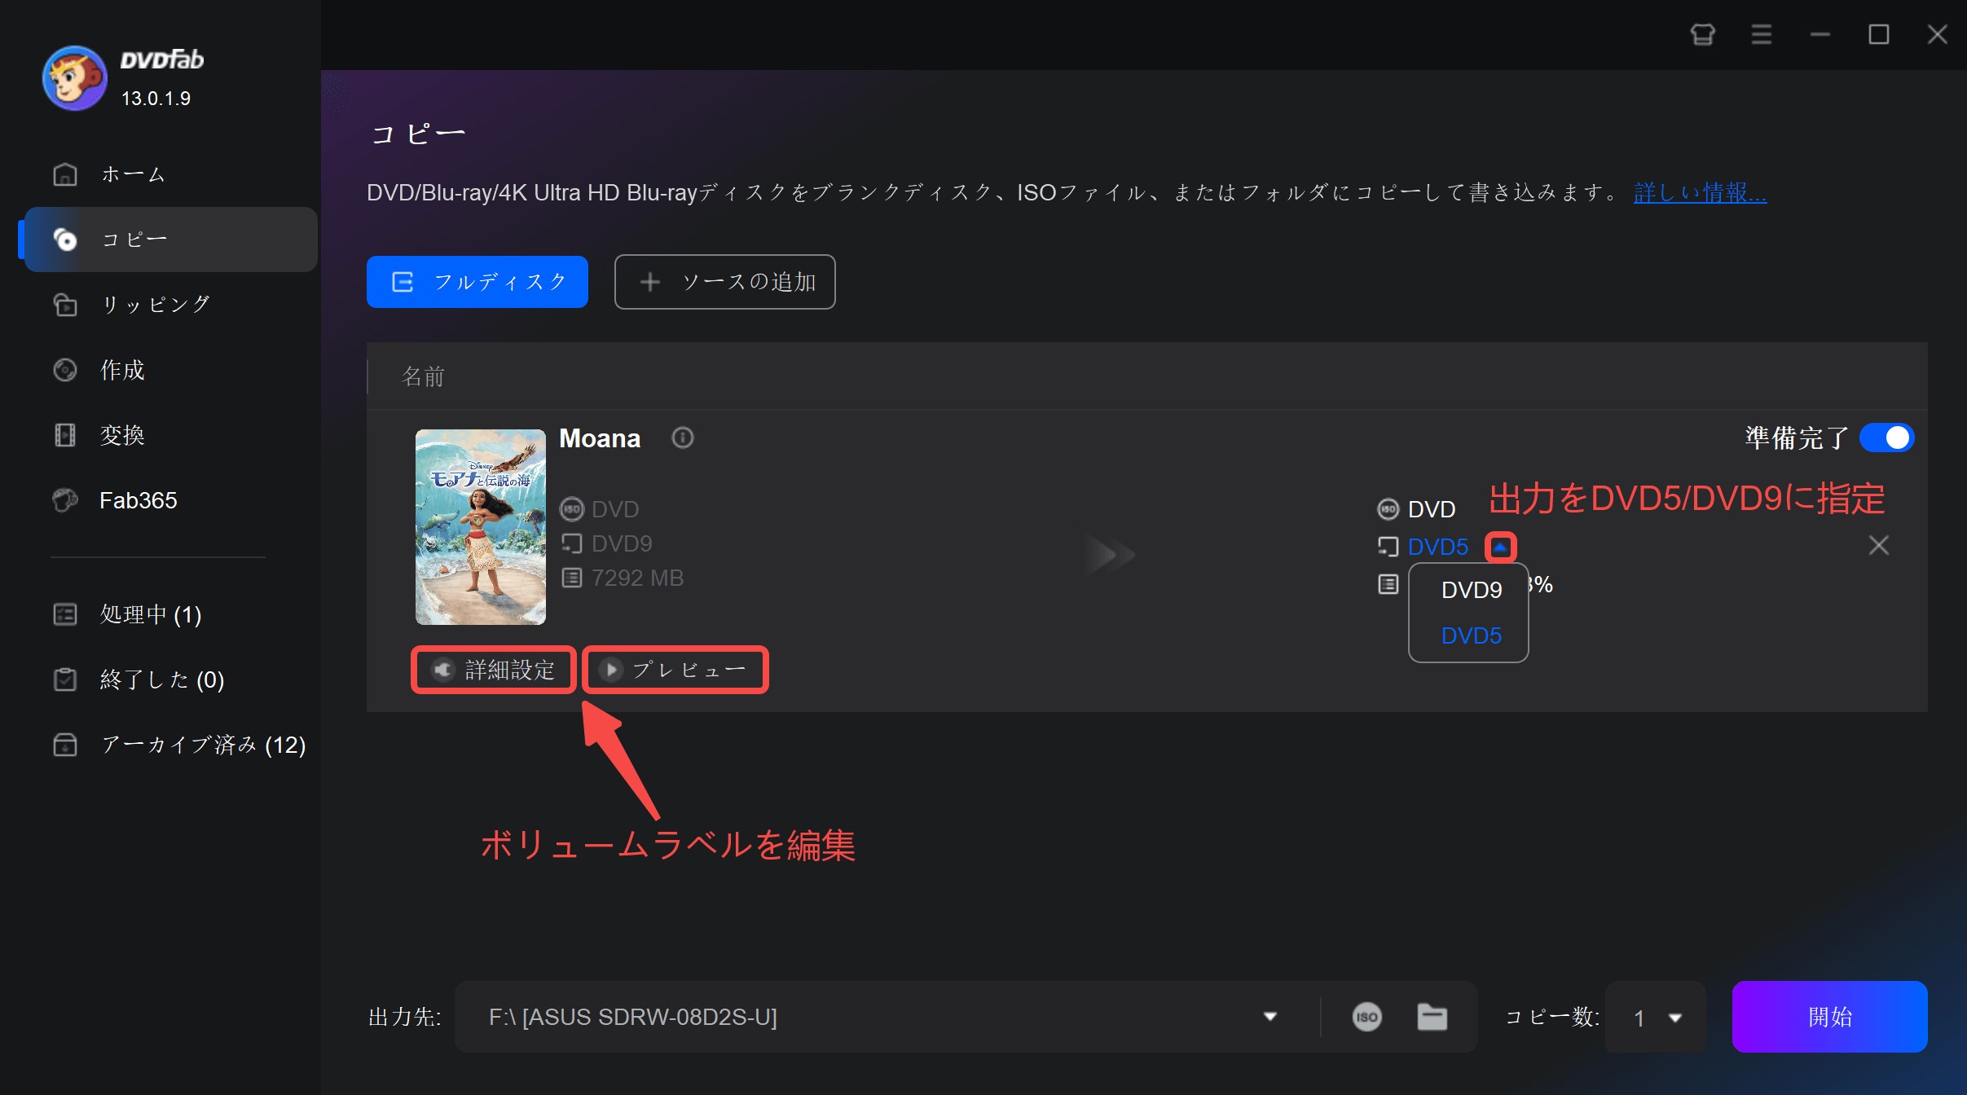Image resolution: width=1967 pixels, height=1095 pixels.
Task: Open the hamburger main menu
Action: click(1762, 34)
